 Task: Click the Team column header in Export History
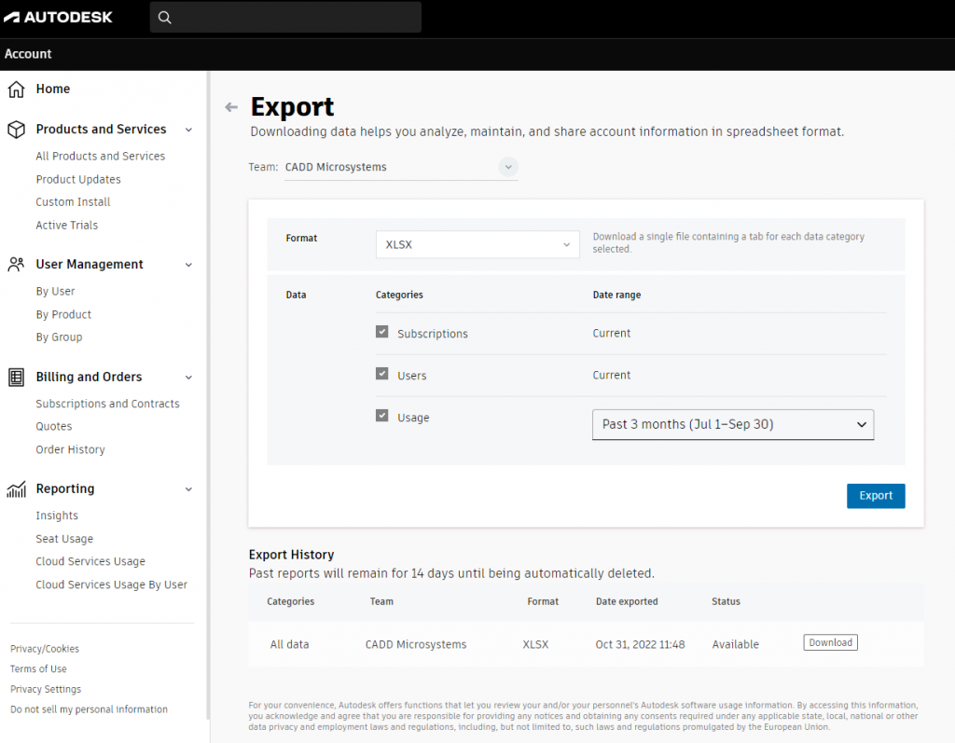coord(381,601)
